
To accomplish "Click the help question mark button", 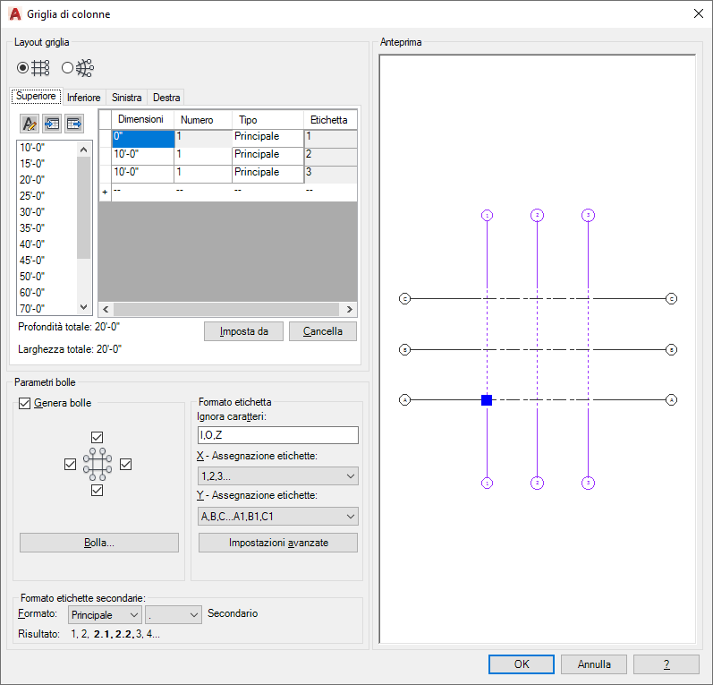I will (666, 664).
